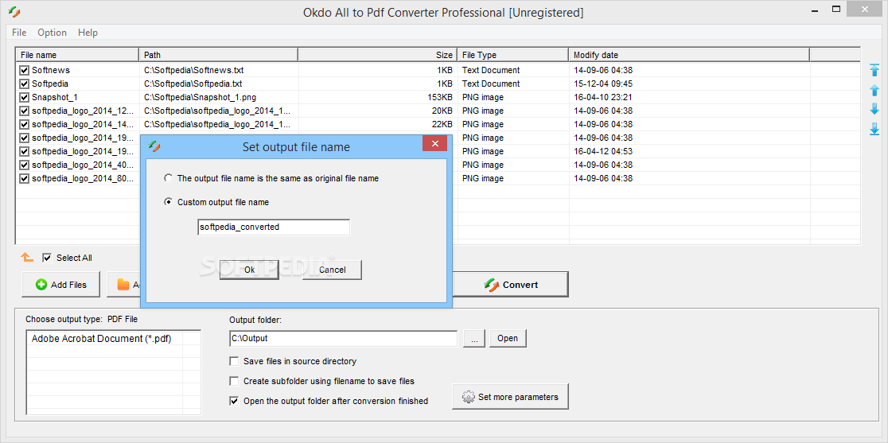This screenshot has height=443, width=888.
Task: Move selected file to bottom arrow
Action: (x=874, y=129)
